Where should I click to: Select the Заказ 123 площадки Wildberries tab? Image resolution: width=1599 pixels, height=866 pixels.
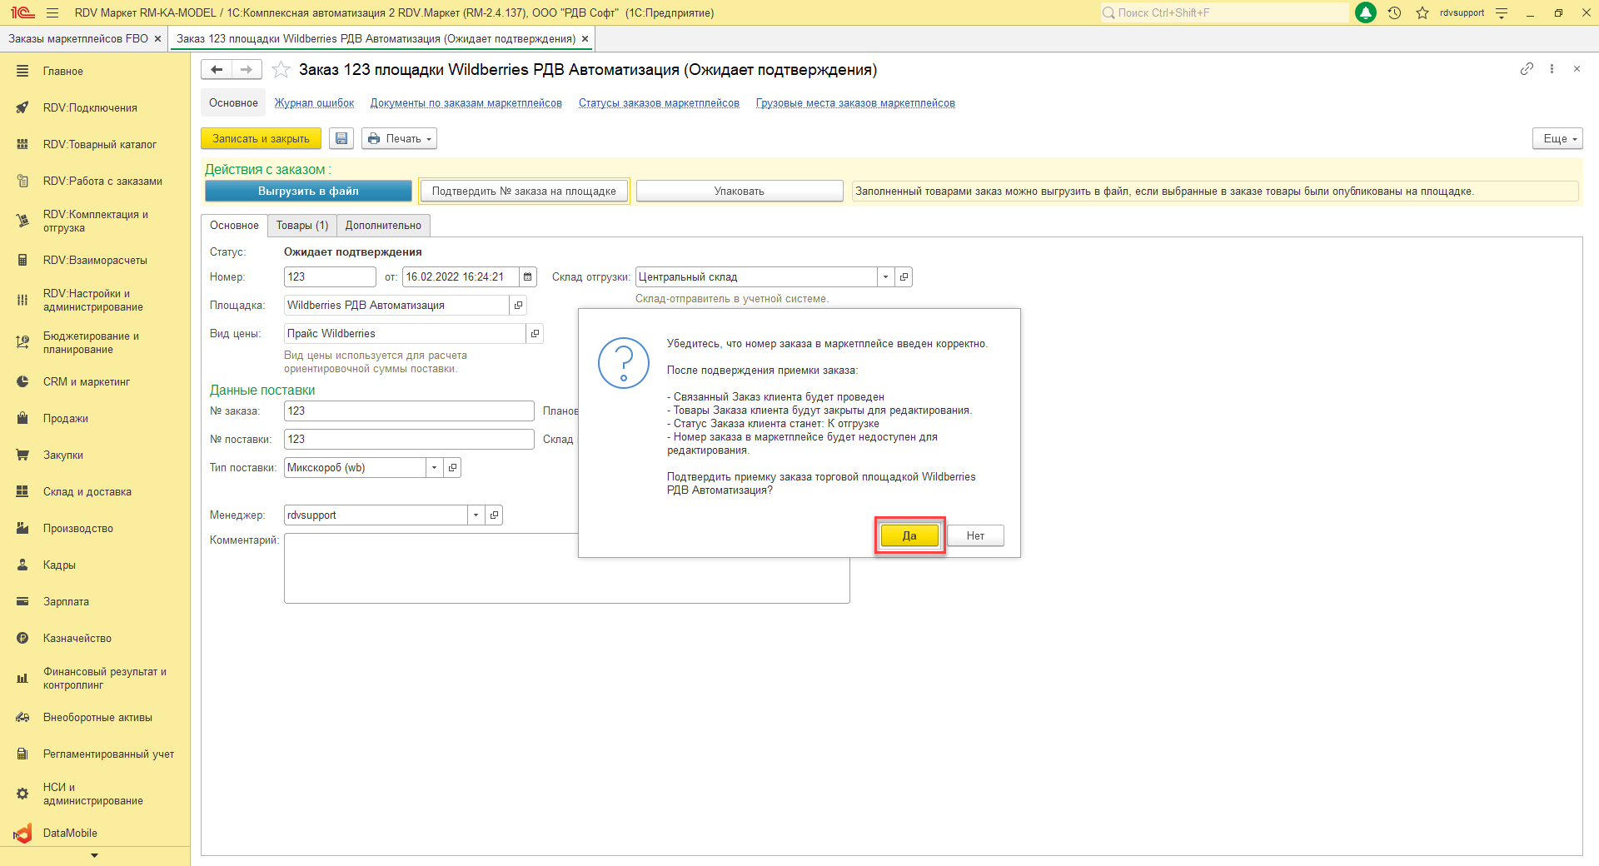pyautogui.click(x=376, y=39)
